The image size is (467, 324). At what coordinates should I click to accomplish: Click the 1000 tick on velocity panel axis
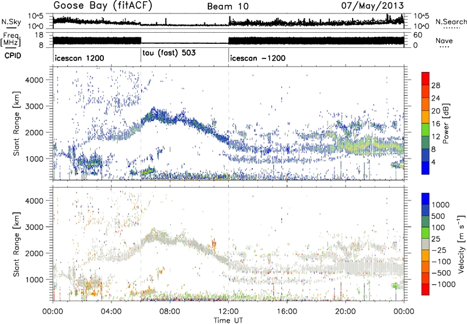[x=34, y=280]
